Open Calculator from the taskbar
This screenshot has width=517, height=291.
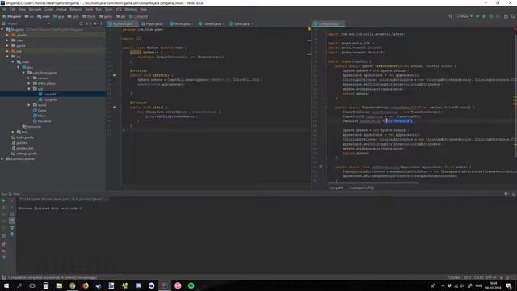pyautogui.click(x=46, y=285)
